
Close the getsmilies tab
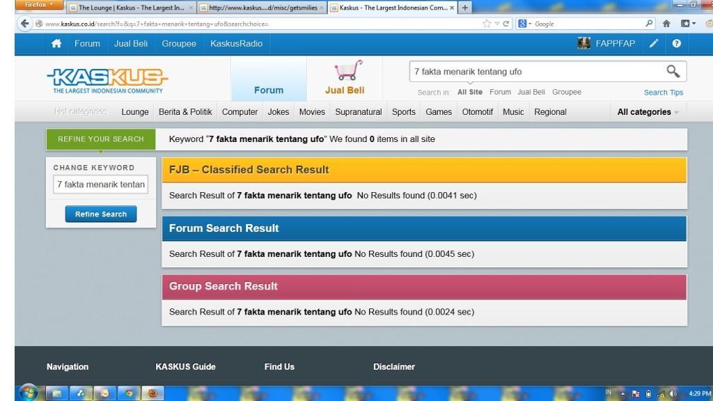coord(322,8)
